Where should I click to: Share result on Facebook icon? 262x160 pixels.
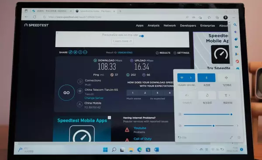pyautogui.click(x=80, y=52)
